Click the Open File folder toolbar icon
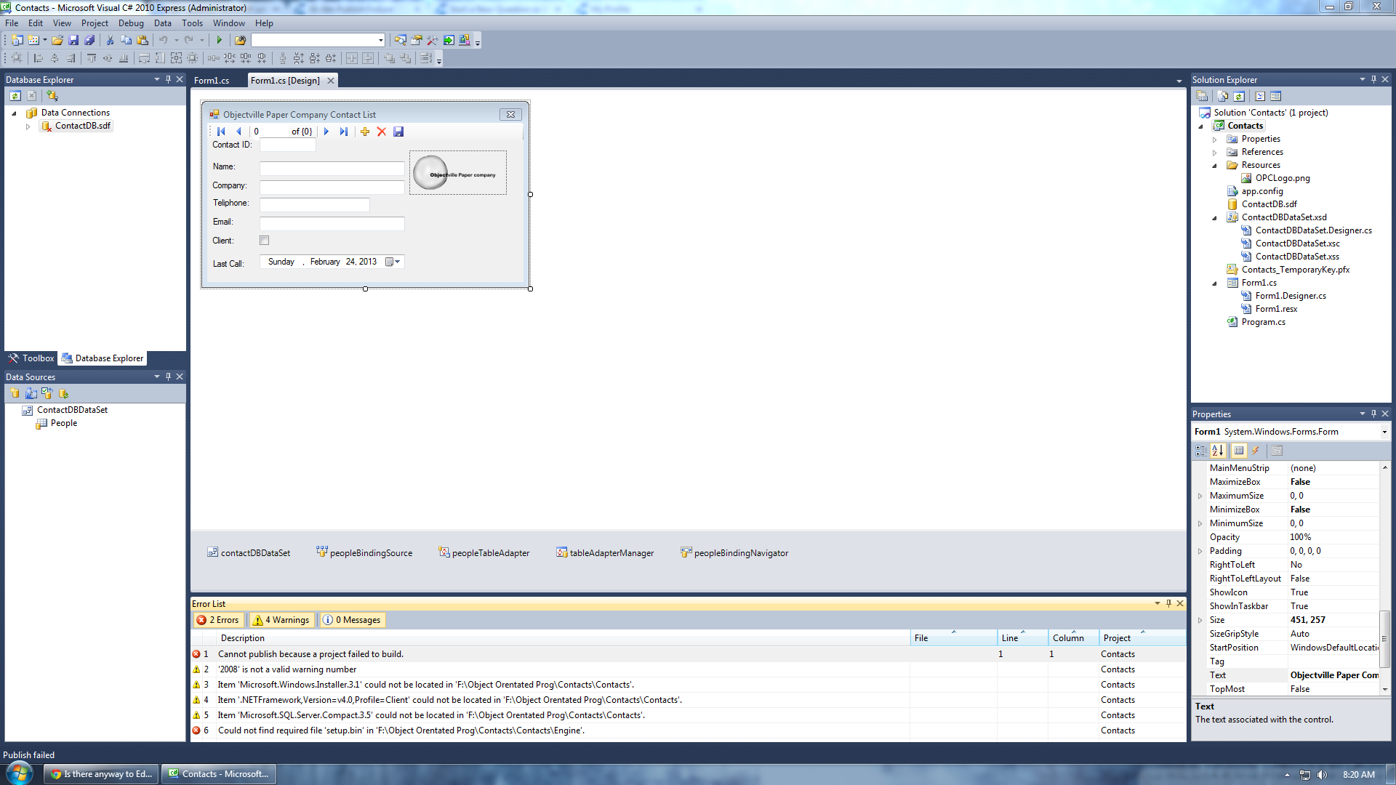The height and width of the screenshot is (785, 1396). 57,40
